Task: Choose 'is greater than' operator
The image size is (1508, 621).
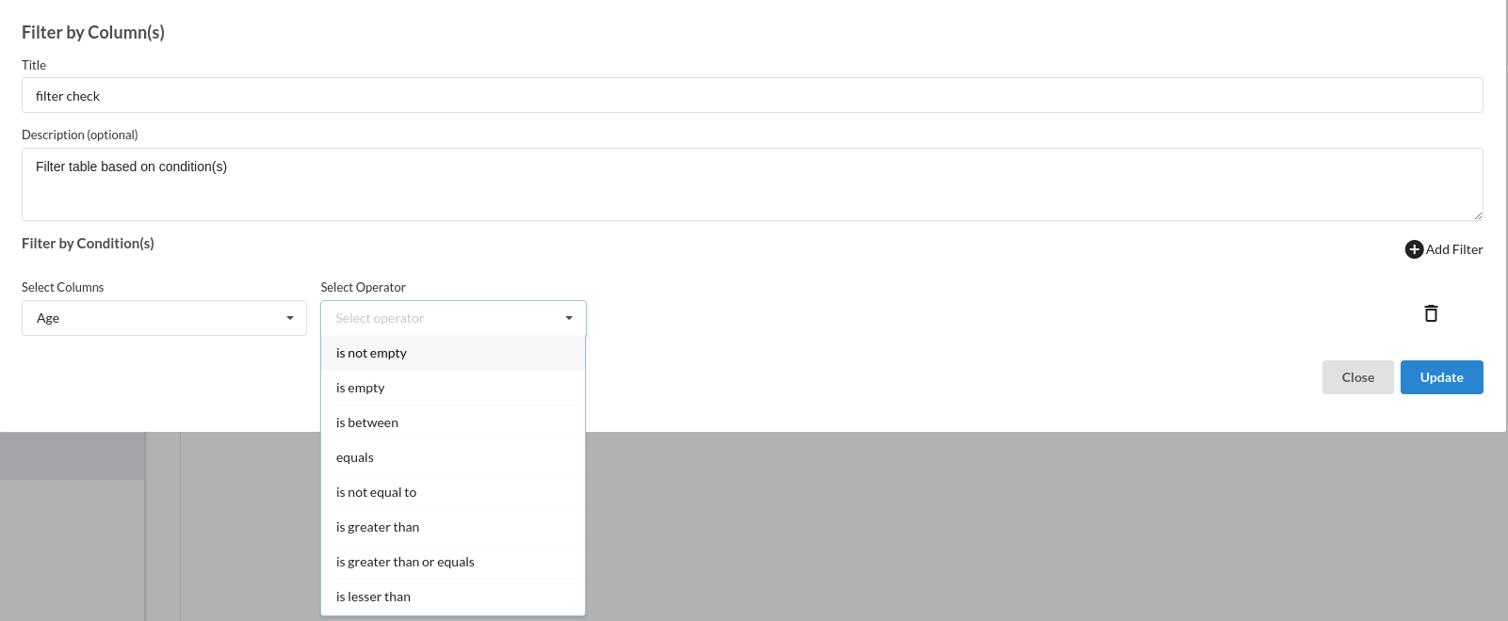Action: tap(453, 527)
